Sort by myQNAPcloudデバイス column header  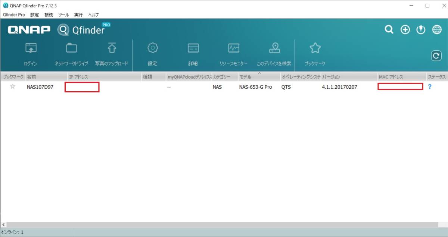[189, 77]
